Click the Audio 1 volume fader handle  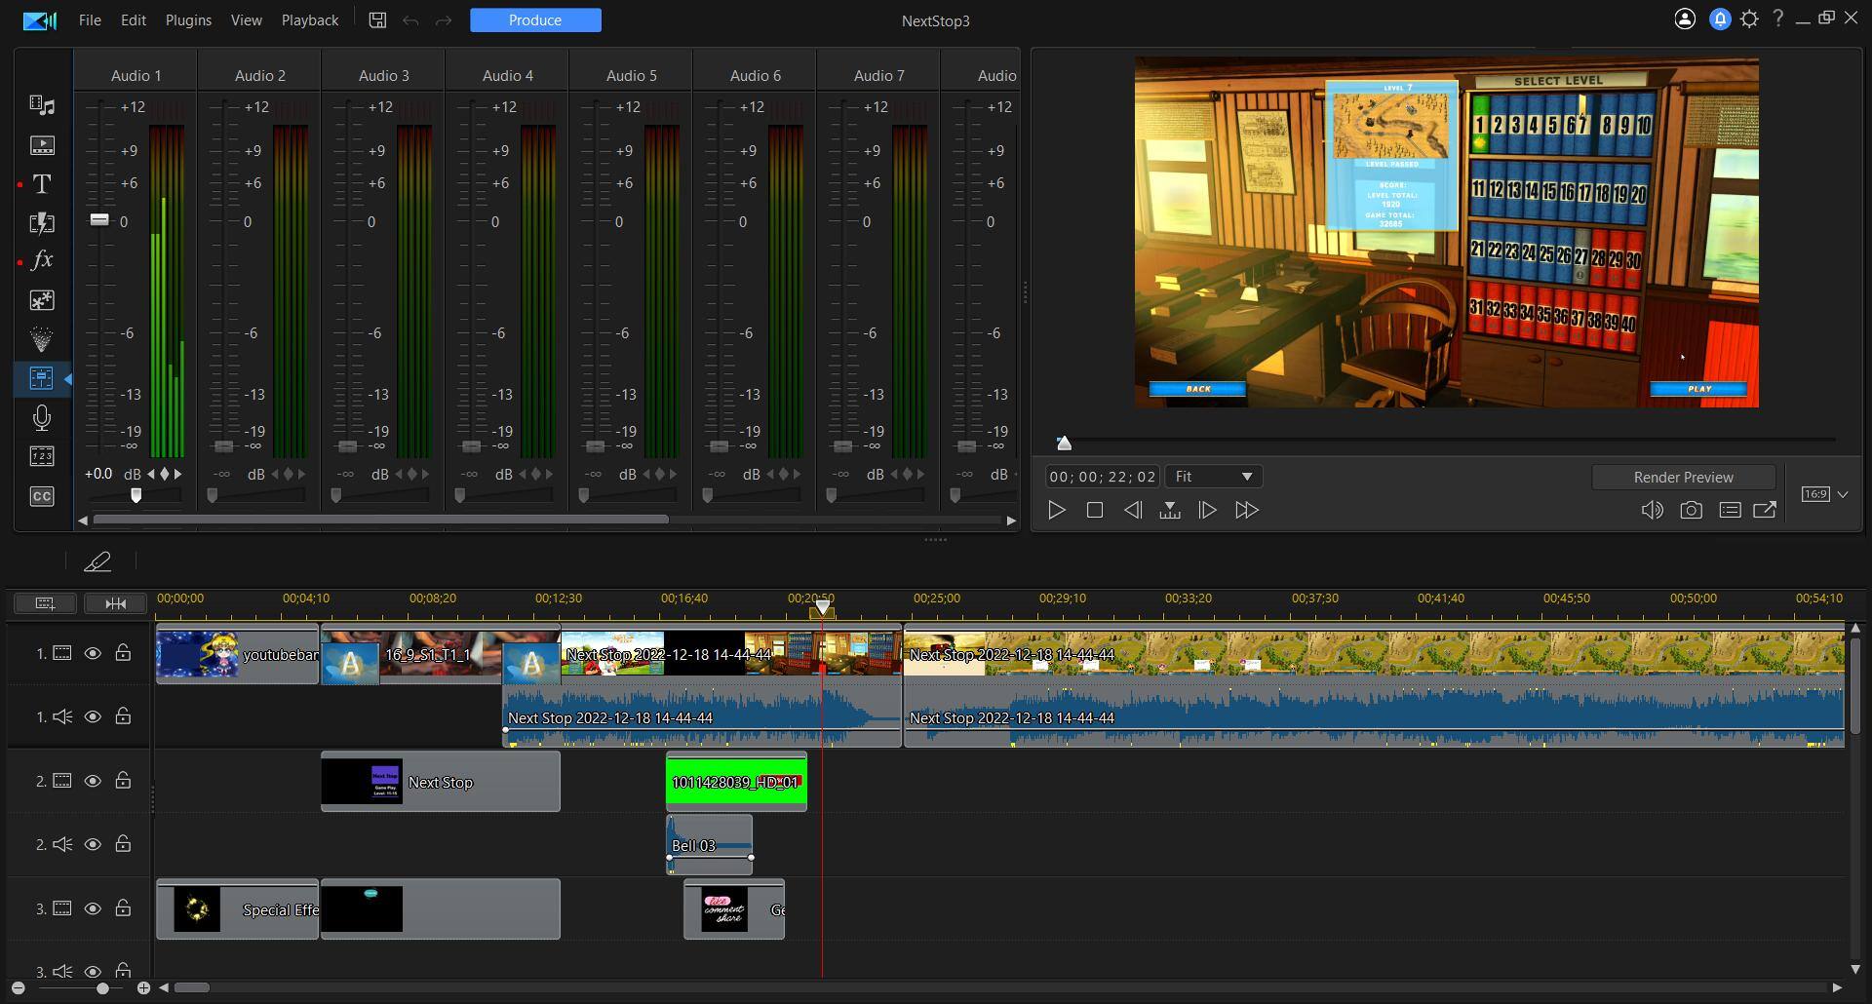99,220
